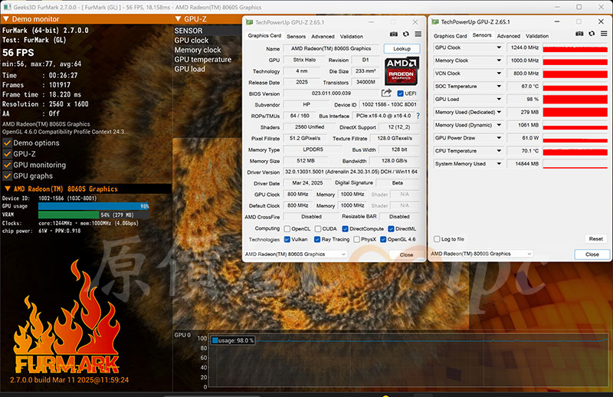Toggle the GPU graphs checkbox in FurMark
The height and width of the screenshot is (397, 613).
[8, 176]
